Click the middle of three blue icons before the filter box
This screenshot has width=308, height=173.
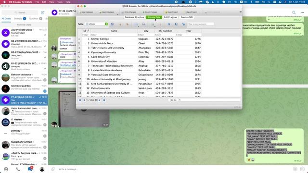point(176,24)
